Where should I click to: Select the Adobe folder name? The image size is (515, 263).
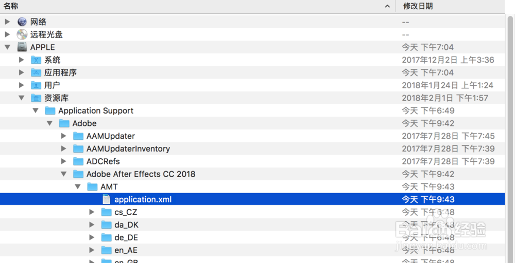(x=84, y=123)
